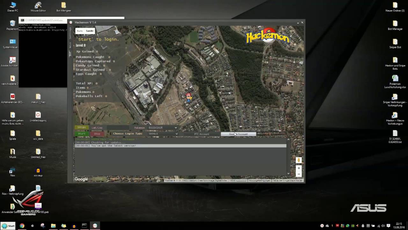This screenshot has width=408, height=230.
Task: Activate the Street View pegman on the map
Action: pyautogui.click(x=299, y=160)
